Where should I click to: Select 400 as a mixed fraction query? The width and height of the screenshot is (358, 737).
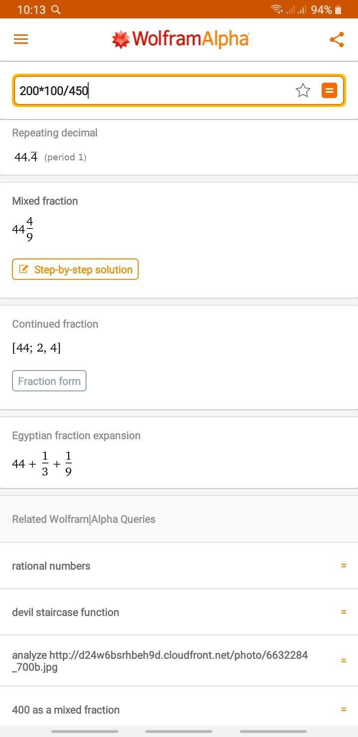[x=66, y=710]
